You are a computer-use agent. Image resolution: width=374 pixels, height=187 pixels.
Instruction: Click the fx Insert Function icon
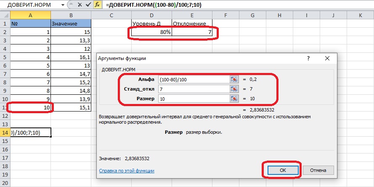click(x=97, y=5)
